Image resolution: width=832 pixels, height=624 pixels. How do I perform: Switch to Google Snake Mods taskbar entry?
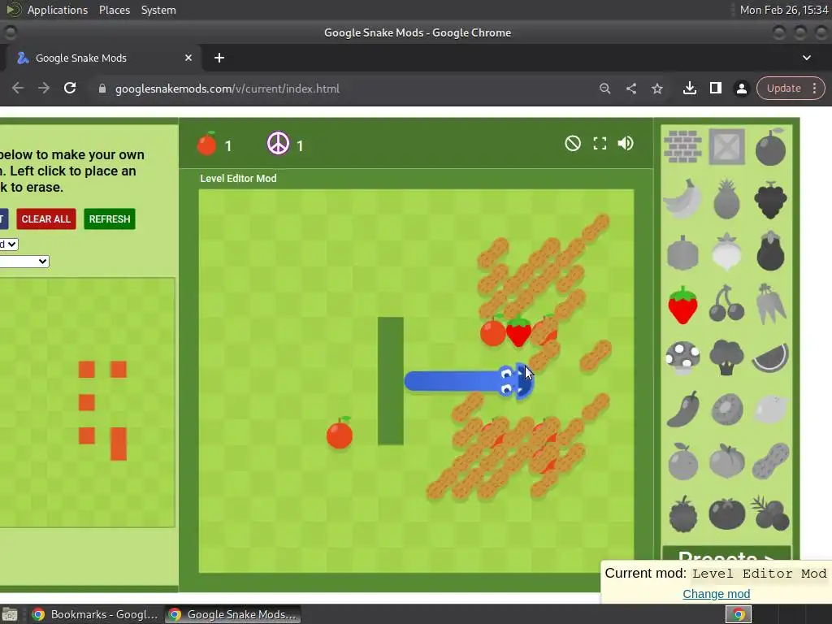pyautogui.click(x=233, y=614)
